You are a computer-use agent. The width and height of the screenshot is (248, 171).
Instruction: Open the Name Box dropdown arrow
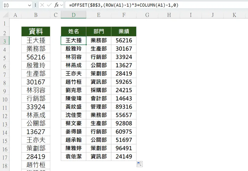coord(29,5)
